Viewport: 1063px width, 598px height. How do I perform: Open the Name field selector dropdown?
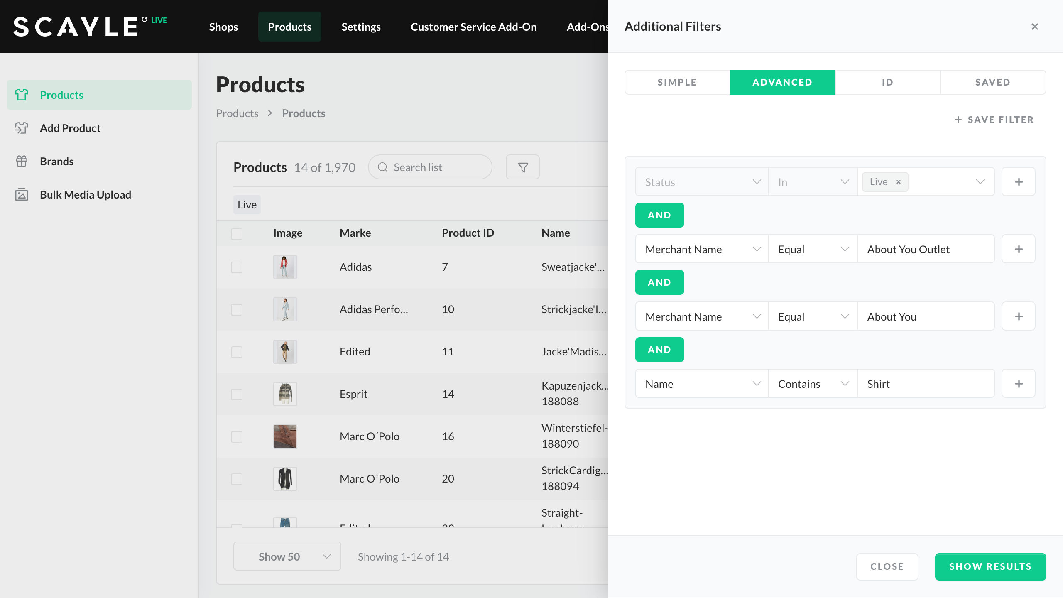[x=702, y=384]
